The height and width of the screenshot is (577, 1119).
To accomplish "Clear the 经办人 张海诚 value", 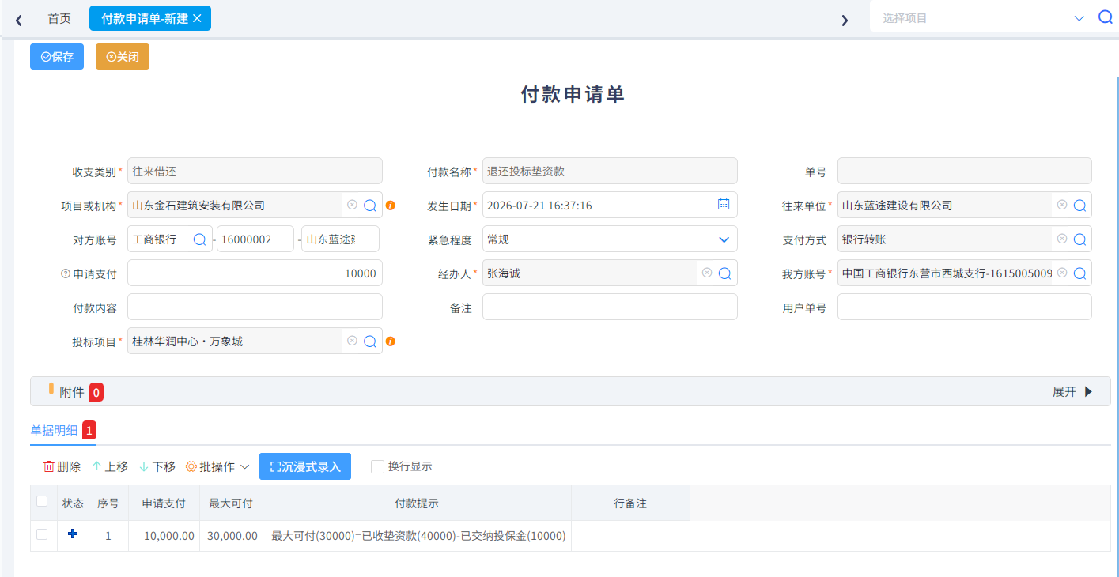I will click(x=707, y=273).
